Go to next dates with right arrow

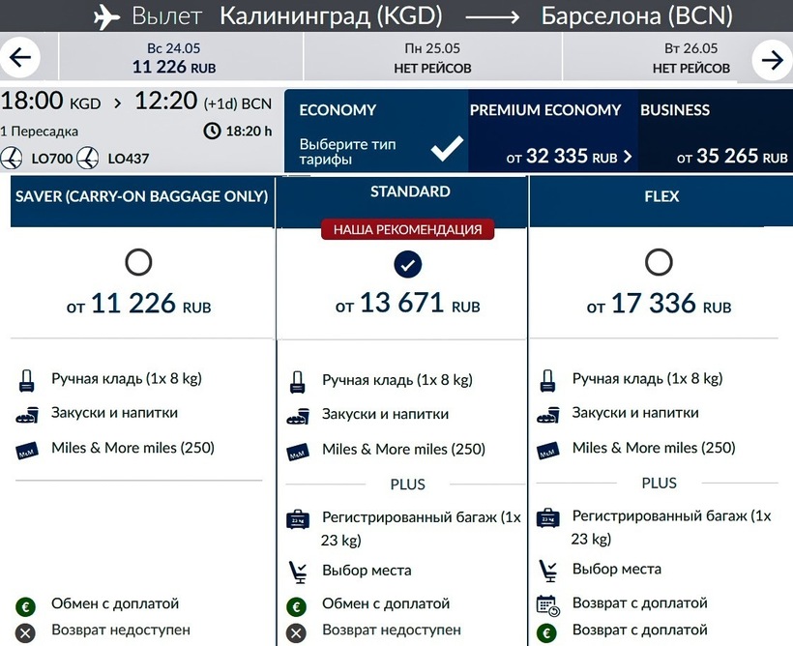pos(772,59)
